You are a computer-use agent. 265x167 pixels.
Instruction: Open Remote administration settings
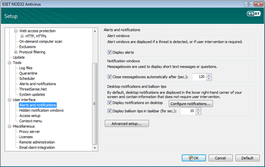coord(37,142)
